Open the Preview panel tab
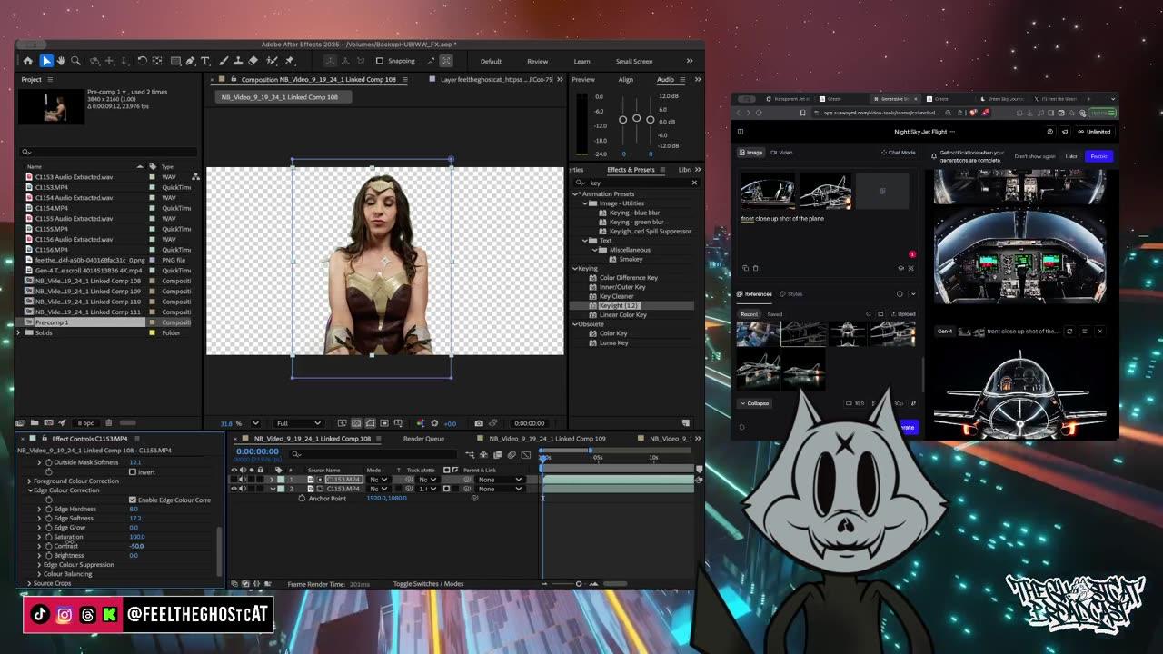 coord(583,79)
